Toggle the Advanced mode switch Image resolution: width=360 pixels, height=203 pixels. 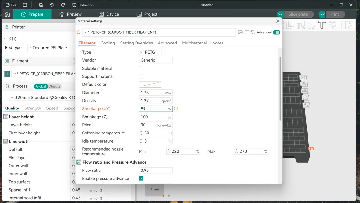tap(277, 32)
